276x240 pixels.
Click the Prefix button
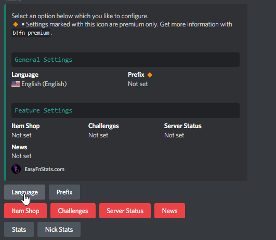pyautogui.click(x=64, y=192)
